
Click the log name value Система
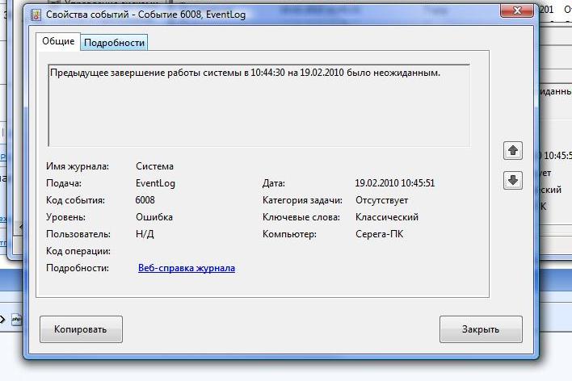click(x=154, y=166)
